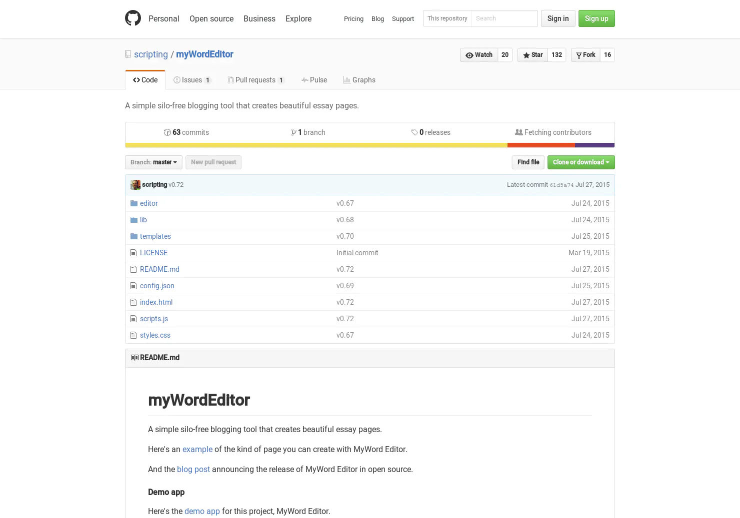
Task: Click the star count 132
Action: [557, 55]
